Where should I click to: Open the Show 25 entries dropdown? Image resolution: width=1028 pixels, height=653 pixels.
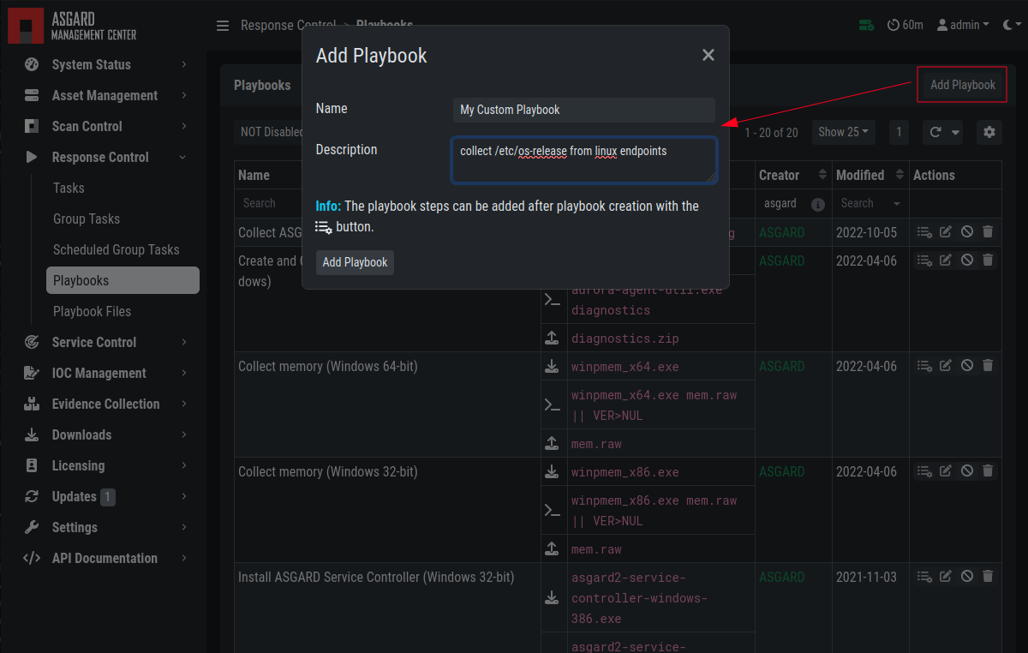coord(843,132)
